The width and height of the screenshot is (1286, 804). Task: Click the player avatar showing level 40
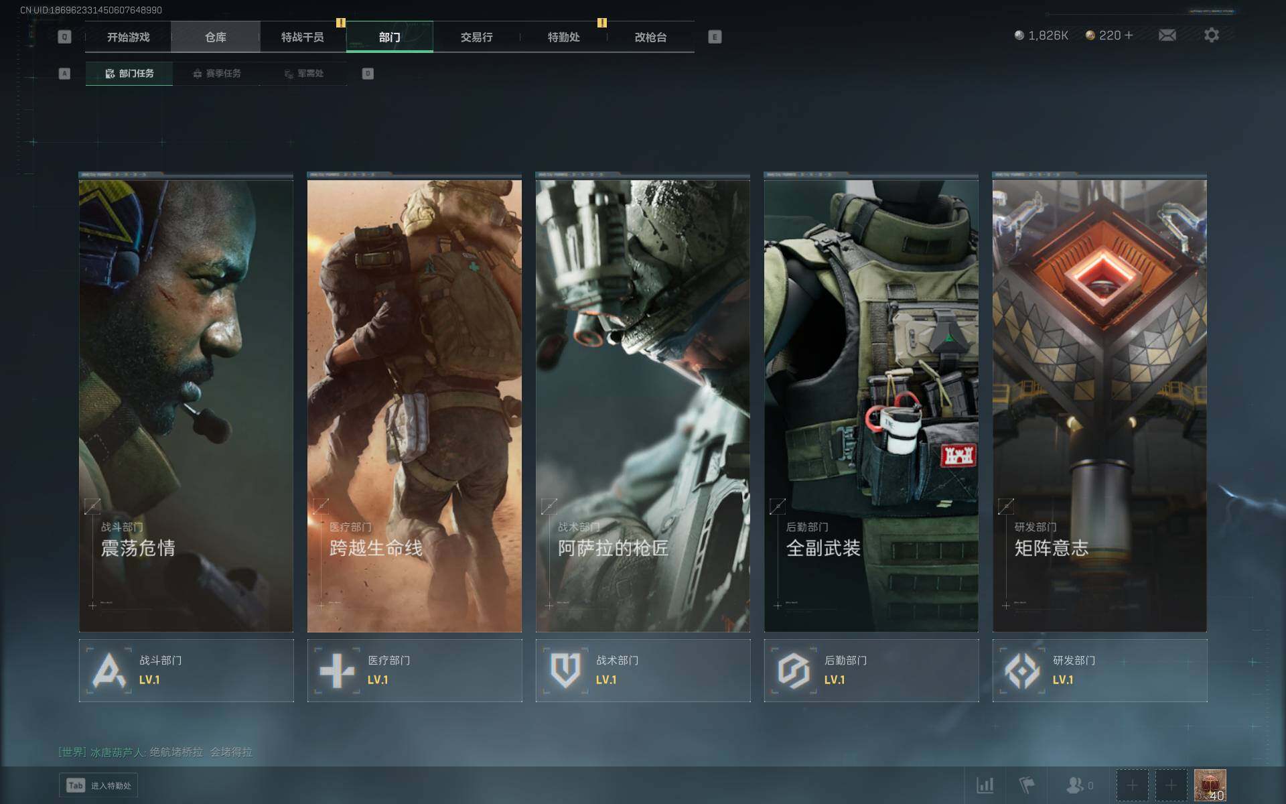(1210, 785)
